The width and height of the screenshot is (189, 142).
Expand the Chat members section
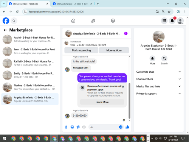(x=158, y=79)
